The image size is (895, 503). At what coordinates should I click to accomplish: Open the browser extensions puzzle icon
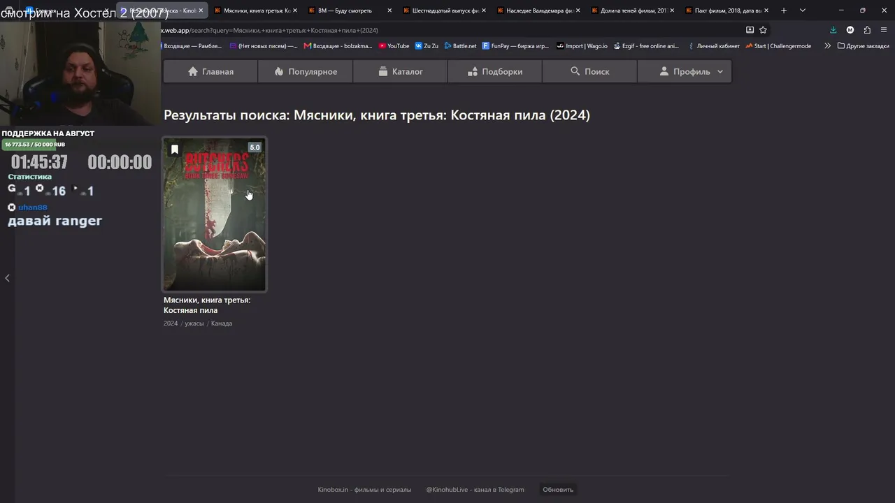pyautogui.click(x=867, y=30)
